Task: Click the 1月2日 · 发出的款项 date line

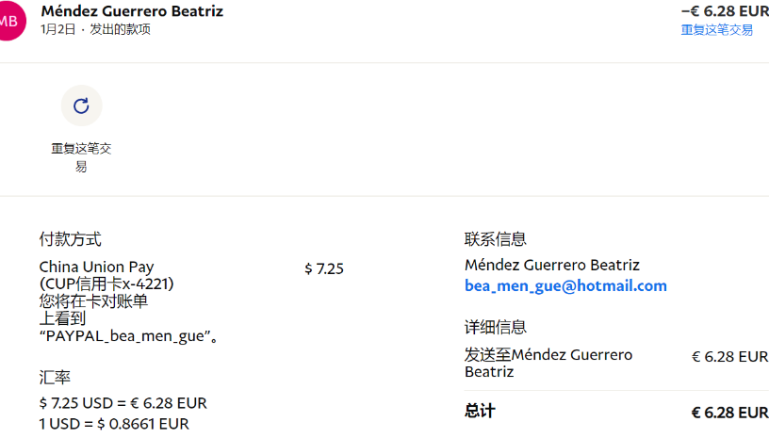Action: [x=95, y=30]
